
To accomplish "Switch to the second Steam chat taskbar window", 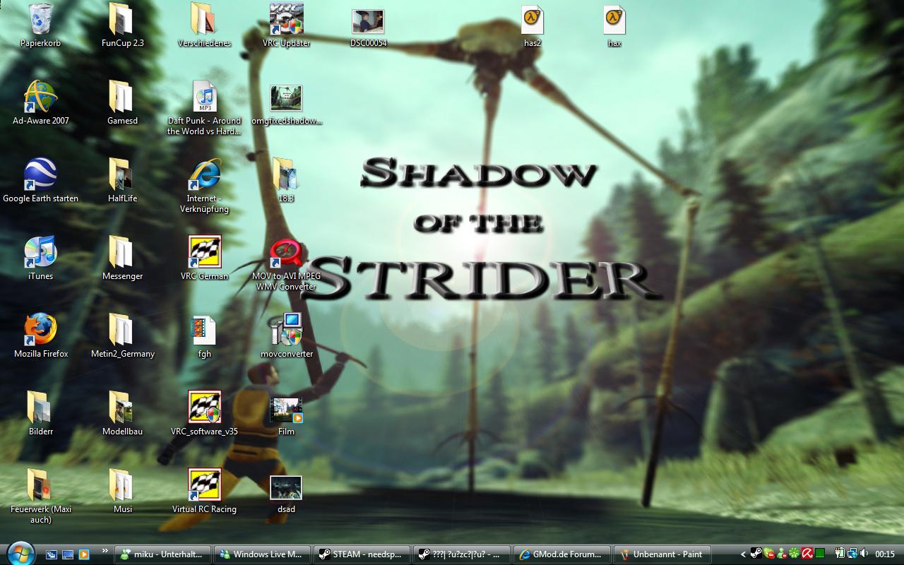I will pos(461,554).
